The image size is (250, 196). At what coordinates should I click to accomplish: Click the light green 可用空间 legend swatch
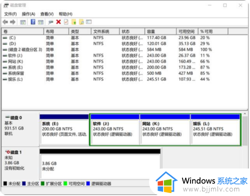[x=65, y=183]
